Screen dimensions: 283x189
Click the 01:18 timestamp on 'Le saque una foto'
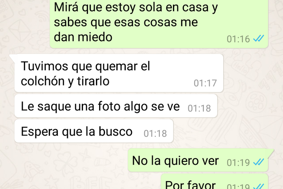point(199,108)
